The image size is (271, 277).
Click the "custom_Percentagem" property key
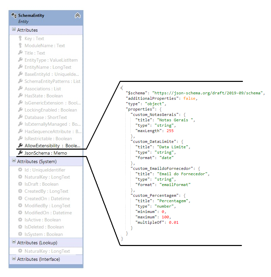pos(155,195)
